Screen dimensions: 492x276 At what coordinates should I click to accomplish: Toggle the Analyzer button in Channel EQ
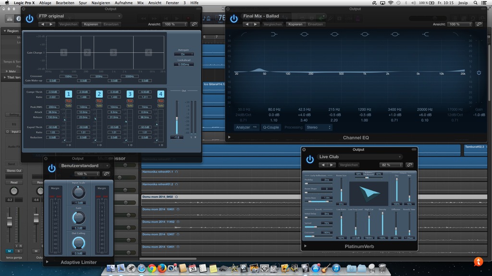click(246, 127)
